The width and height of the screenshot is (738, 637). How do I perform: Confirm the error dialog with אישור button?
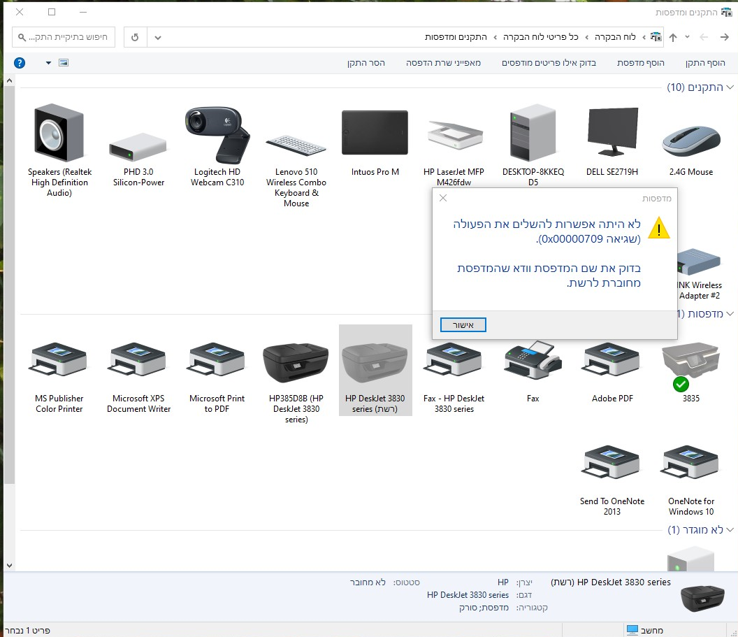pyautogui.click(x=463, y=325)
